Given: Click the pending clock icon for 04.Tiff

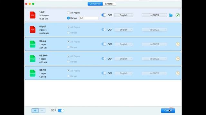Looking at the screenshot, I should click(178, 73).
